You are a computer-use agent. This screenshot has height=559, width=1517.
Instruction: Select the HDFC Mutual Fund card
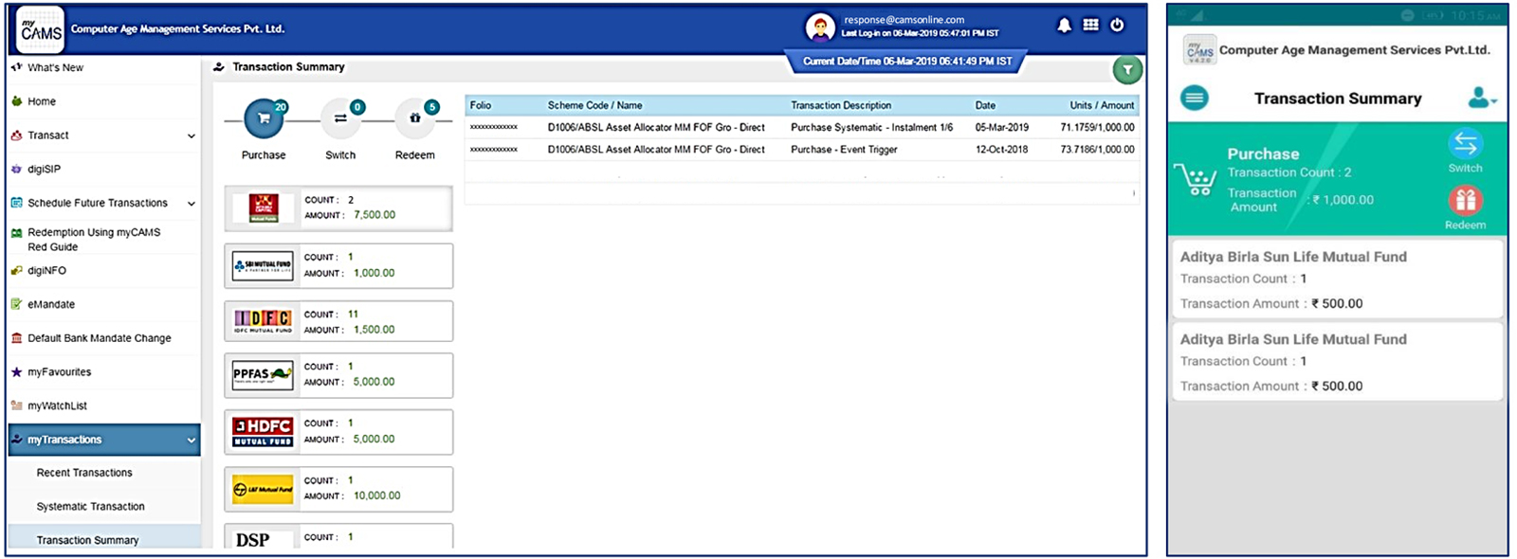pos(338,432)
